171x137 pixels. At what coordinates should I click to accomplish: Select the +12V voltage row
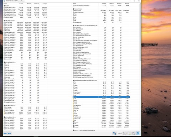click(x=101, y=104)
